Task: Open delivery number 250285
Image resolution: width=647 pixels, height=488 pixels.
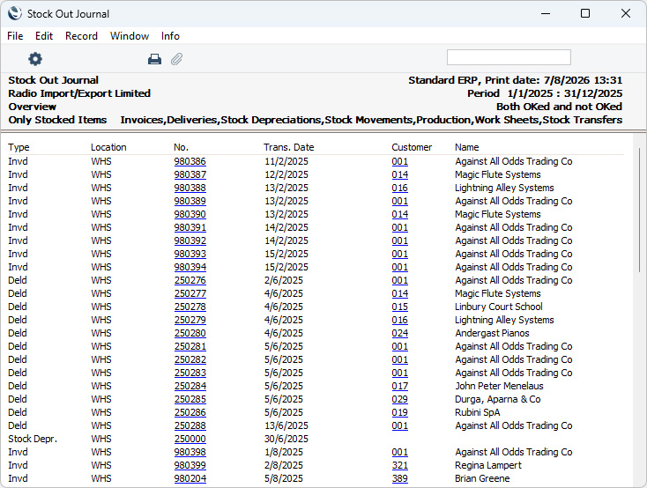Action: [190, 399]
